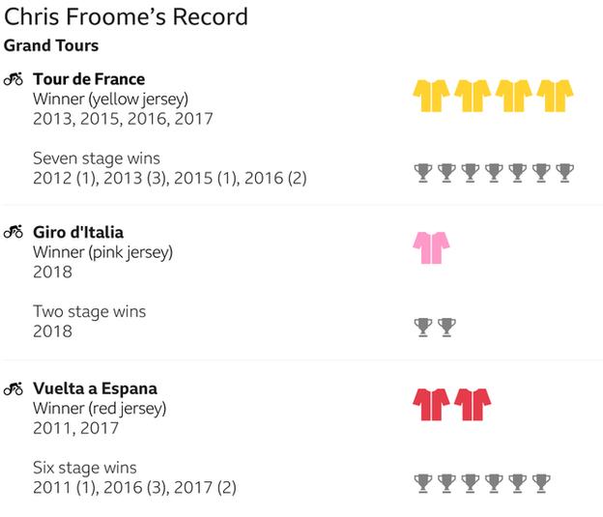Click the Chris Froome's Record title
This screenshot has width=603, height=517.
(126, 17)
